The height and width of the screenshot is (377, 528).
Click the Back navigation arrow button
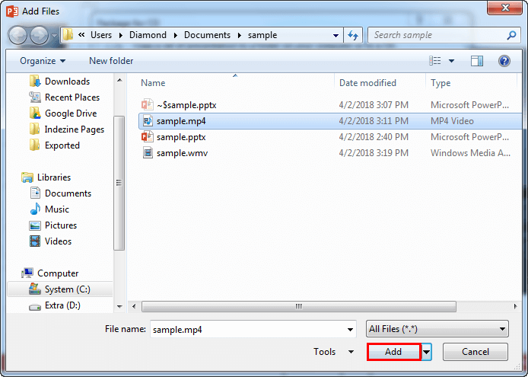(17, 35)
